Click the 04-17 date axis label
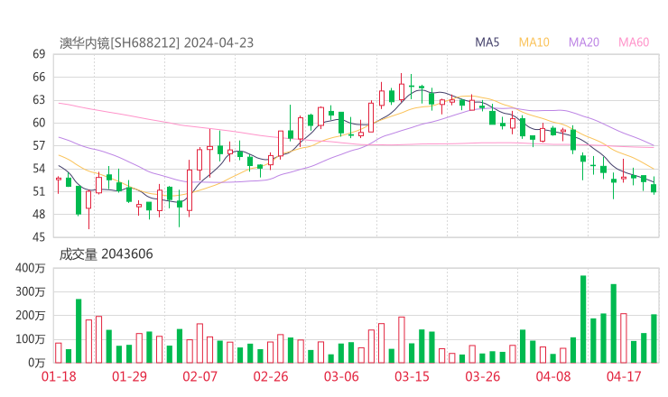 (624, 376)
